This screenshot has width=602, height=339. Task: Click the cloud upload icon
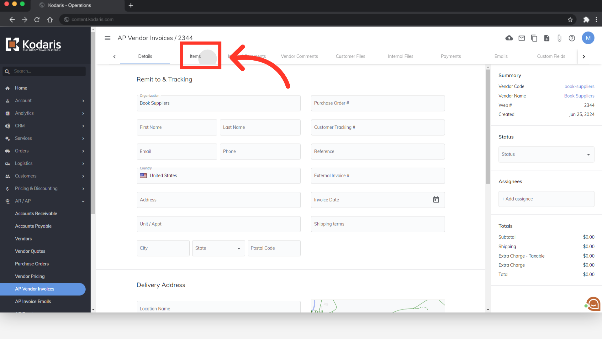pos(509,38)
